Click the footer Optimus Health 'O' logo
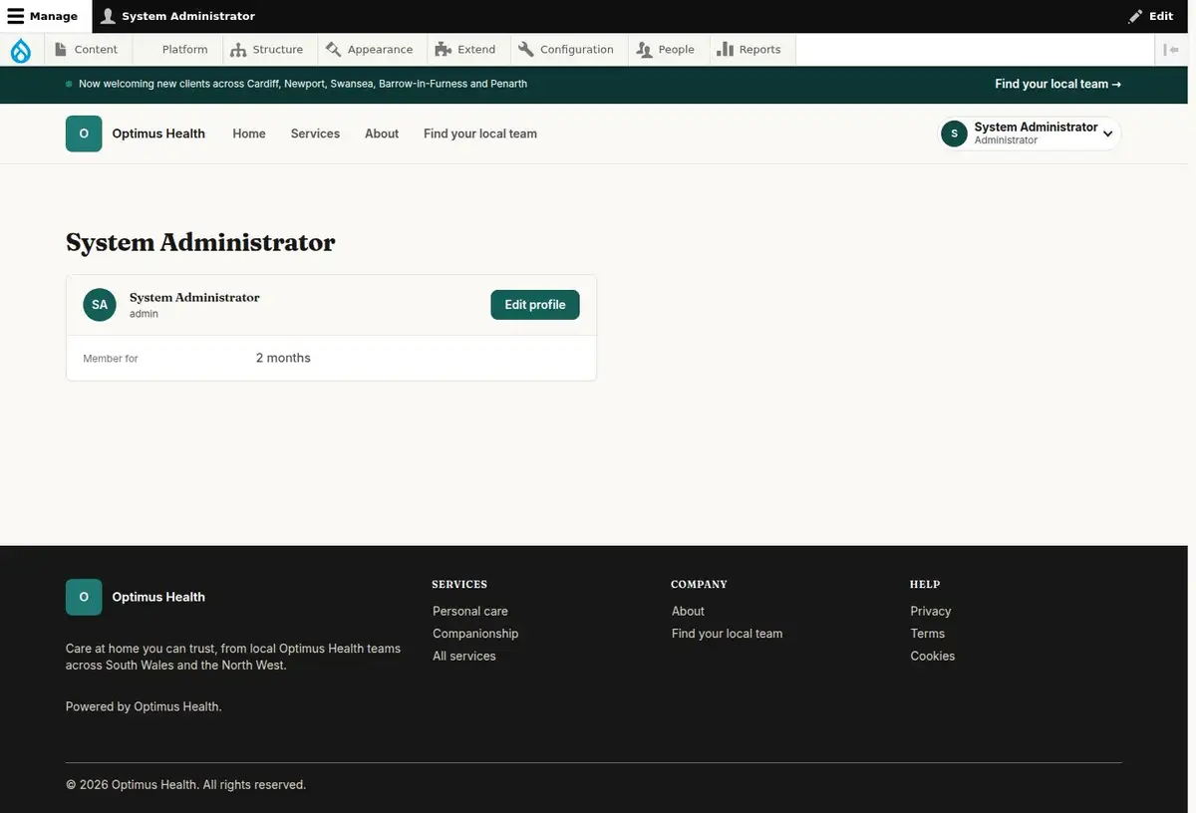Image resolution: width=1196 pixels, height=813 pixels. (x=84, y=597)
